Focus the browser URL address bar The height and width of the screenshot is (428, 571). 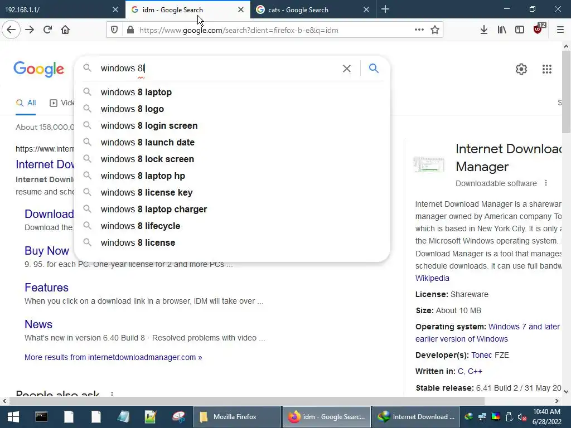(x=273, y=30)
